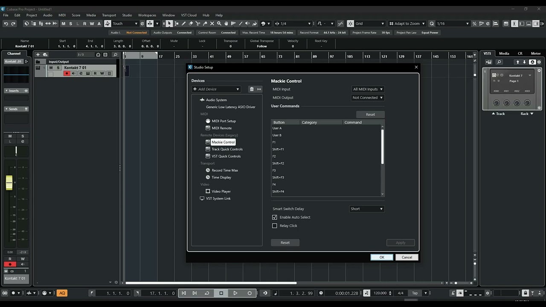Viewport: 546px width, 307px height.
Task: Click the transport Stop button
Action: click(221, 293)
